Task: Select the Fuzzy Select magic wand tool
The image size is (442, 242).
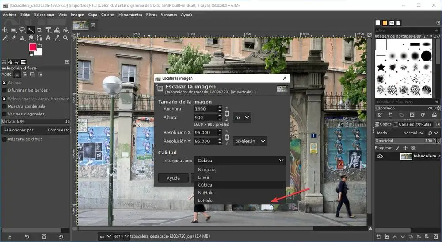Action: pos(31,30)
